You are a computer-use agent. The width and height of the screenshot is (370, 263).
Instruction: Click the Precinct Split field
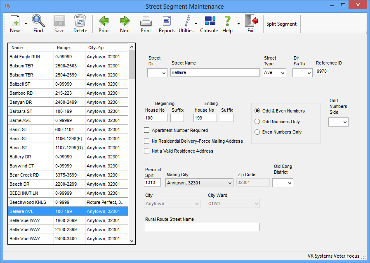pos(152,182)
